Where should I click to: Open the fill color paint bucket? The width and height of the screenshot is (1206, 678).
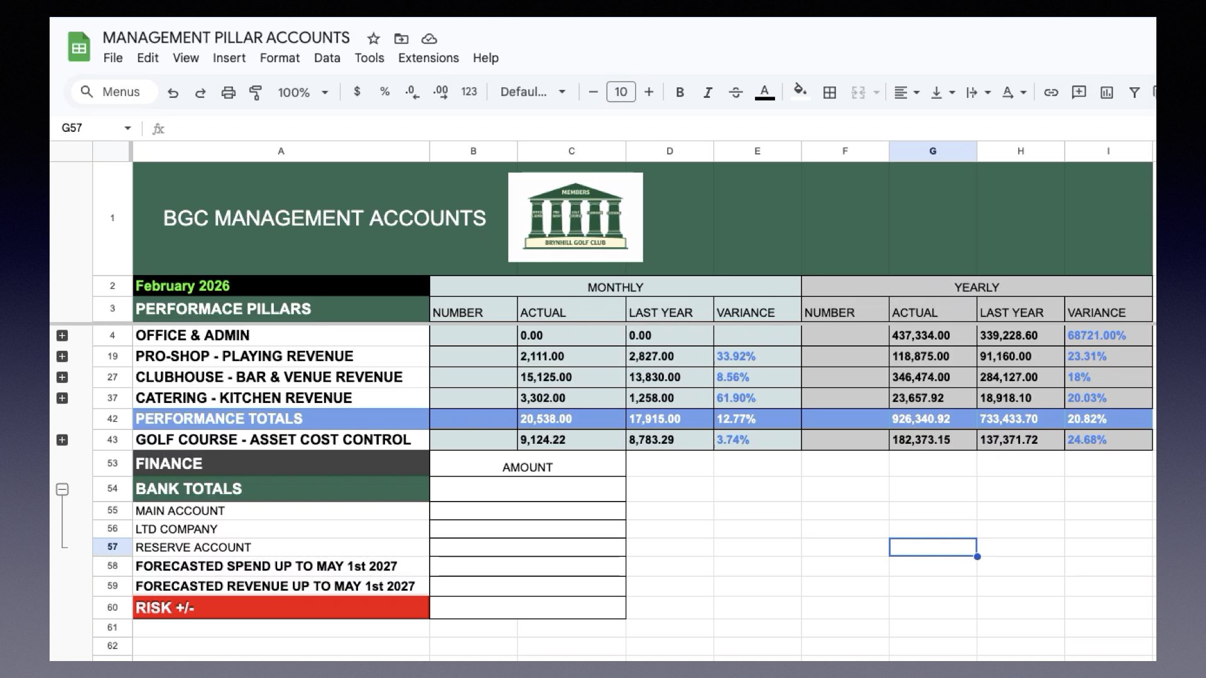pos(800,92)
